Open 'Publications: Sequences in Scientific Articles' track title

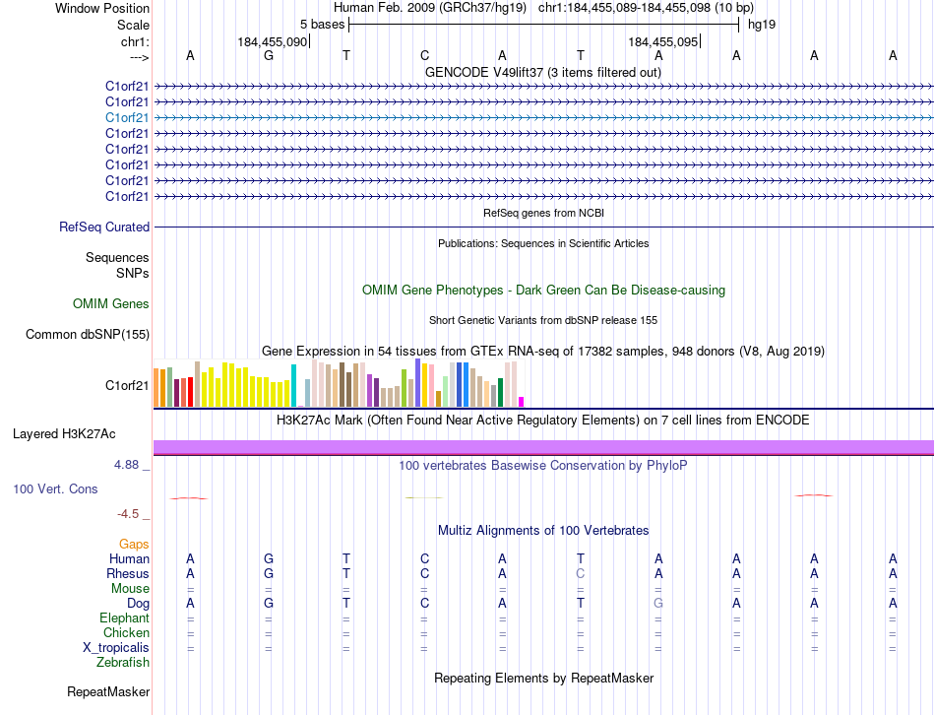(x=543, y=243)
